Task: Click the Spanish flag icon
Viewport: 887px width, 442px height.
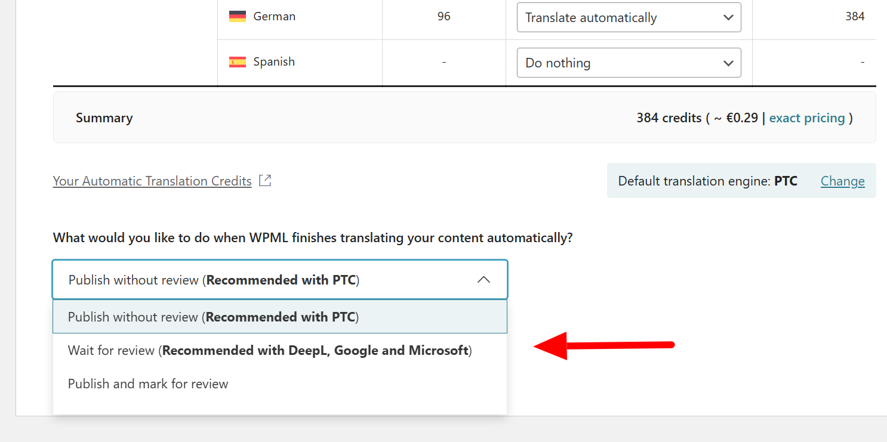Action: pos(237,62)
